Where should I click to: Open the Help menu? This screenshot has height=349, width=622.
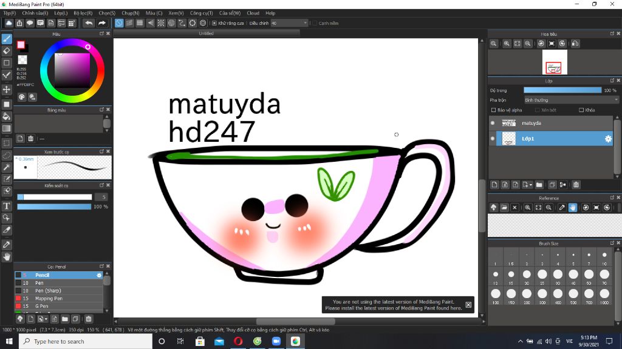[270, 13]
